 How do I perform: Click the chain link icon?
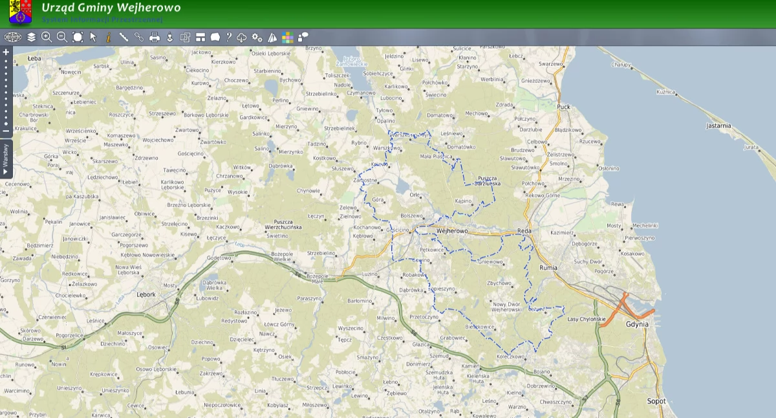[139, 37]
